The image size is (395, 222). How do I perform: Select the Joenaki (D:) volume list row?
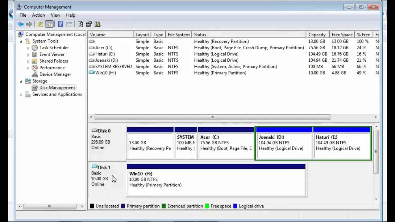tap(234, 60)
